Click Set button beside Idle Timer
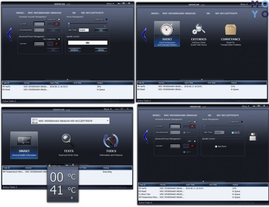Image resolution: width=269 pixels, height=207 pixels. (x=101, y=30)
